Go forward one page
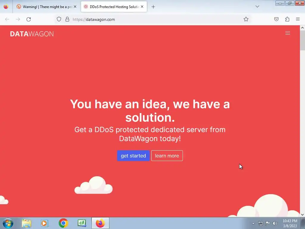The image size is (305, 229). (18, 19)
